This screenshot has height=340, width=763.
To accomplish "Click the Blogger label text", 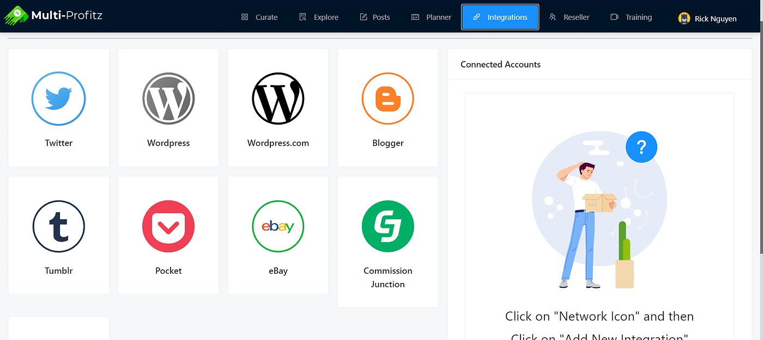I will [x=388, y=143].
